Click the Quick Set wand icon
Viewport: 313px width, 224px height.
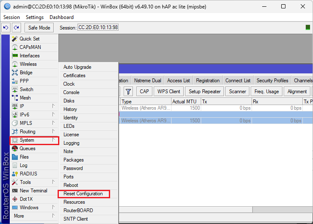tap(15, 39)
